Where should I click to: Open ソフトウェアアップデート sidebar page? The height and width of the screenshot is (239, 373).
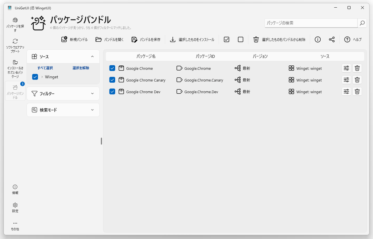tap(15, 46)
